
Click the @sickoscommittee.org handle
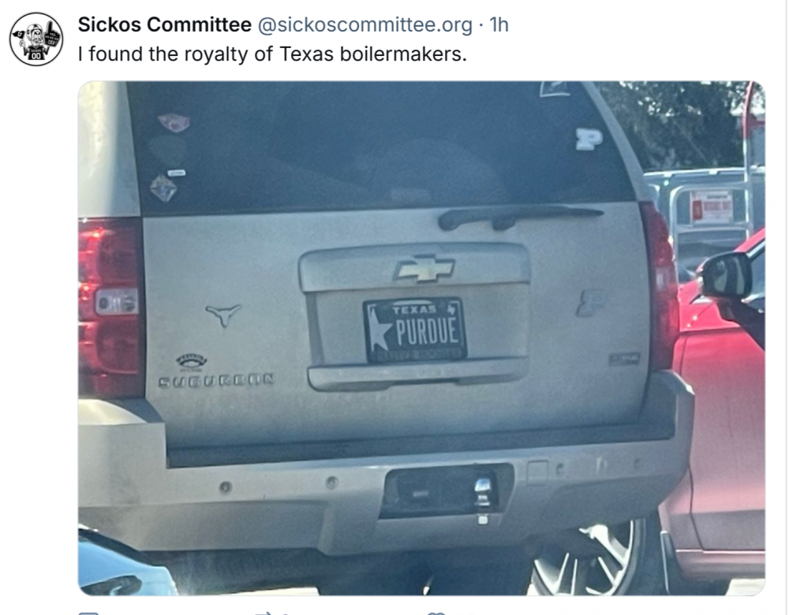(365, 25)
